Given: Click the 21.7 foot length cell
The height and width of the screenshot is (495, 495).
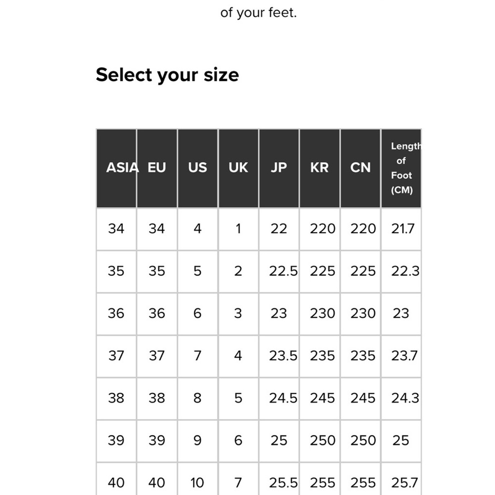Looking at the screenshot, I should point(401,229).
